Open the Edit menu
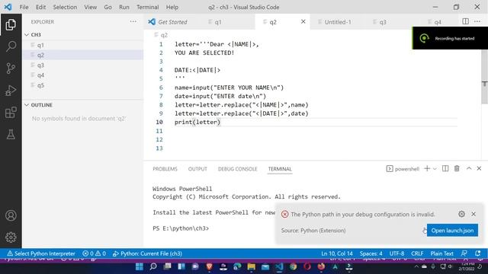 [x=40, y=7]
